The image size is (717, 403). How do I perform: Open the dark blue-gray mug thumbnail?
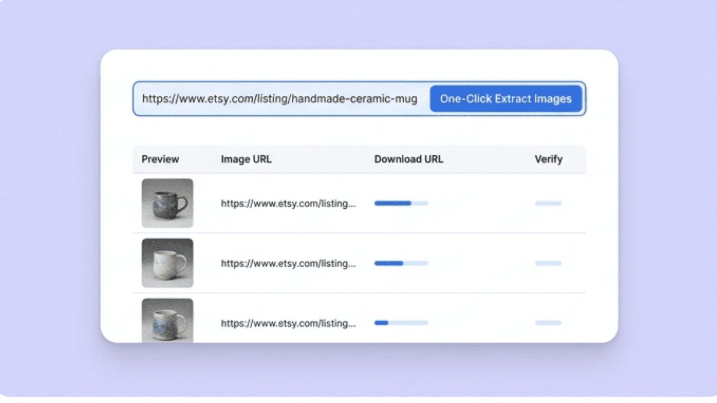[167, 203]
